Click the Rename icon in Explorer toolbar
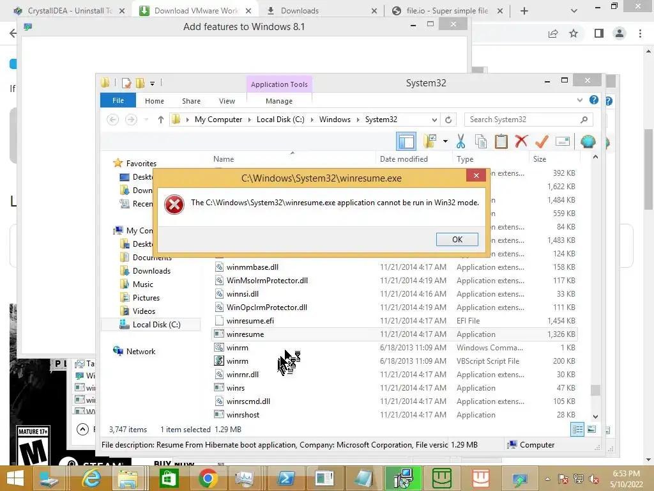Viewport: 654px width, 491px height. [x=562, y=141]
